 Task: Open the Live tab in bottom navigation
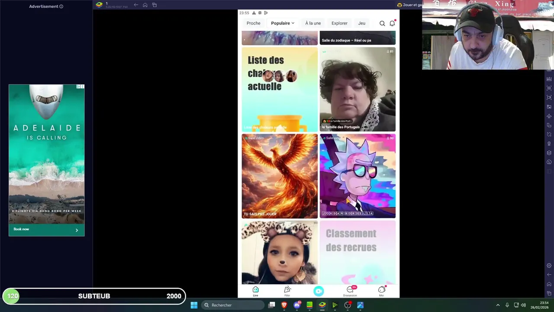[255, 291]
